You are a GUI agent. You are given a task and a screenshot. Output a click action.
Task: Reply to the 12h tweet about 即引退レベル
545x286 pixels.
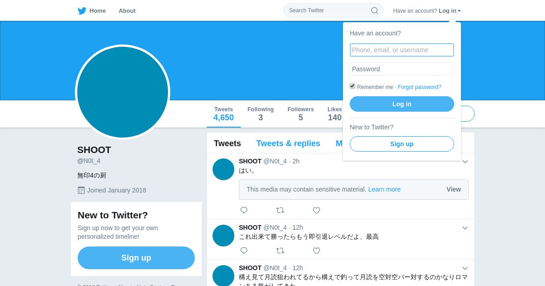244,251
